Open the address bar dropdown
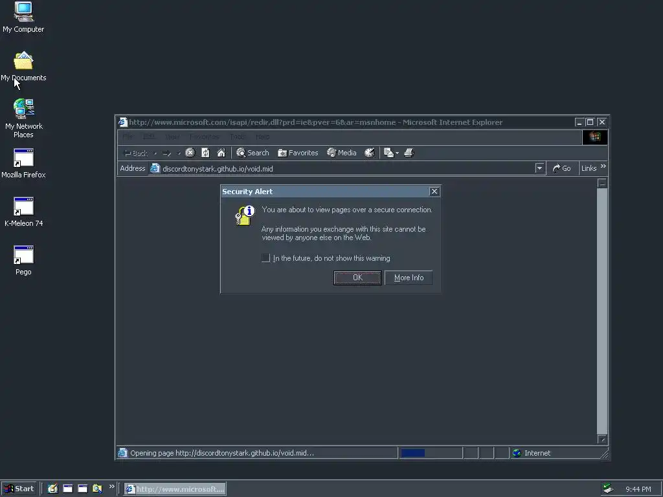 point(539,168)
